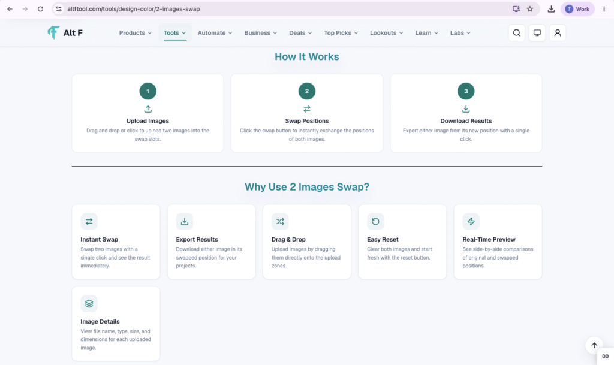This screenshot has height=365, width=614.
Task: Click the Real-Time Preview lightning icon
Action: 471,221
